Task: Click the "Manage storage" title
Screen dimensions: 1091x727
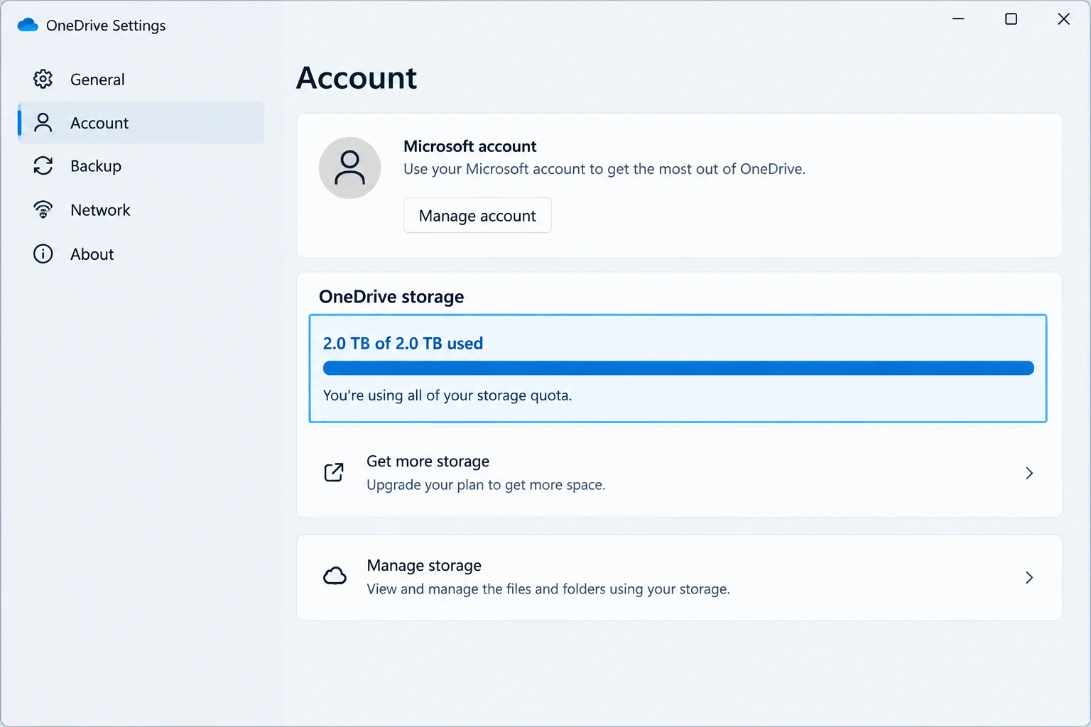Action: [x=424, y=566]
